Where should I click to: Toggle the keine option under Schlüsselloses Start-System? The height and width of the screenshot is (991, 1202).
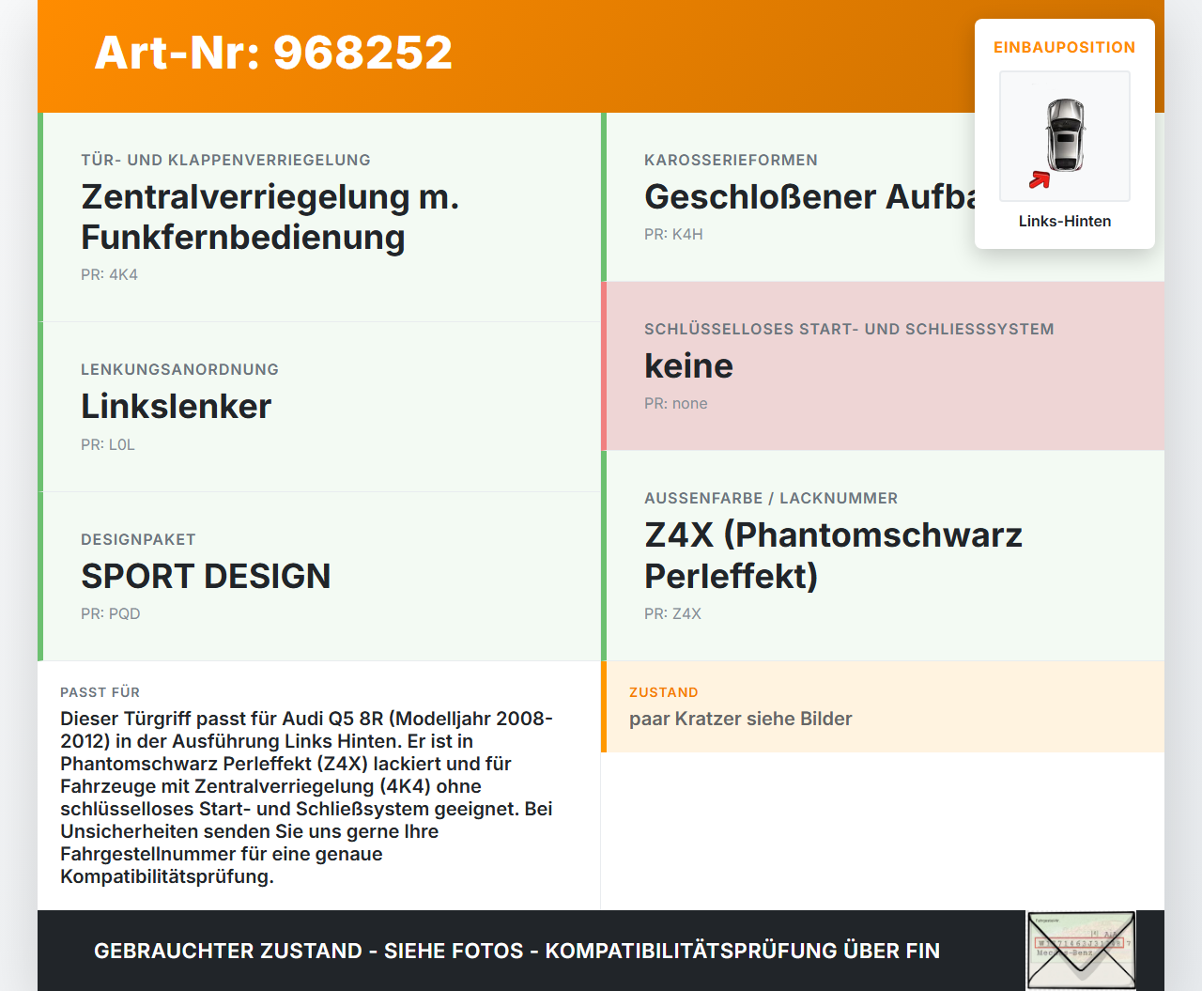(x=688, y=366)
